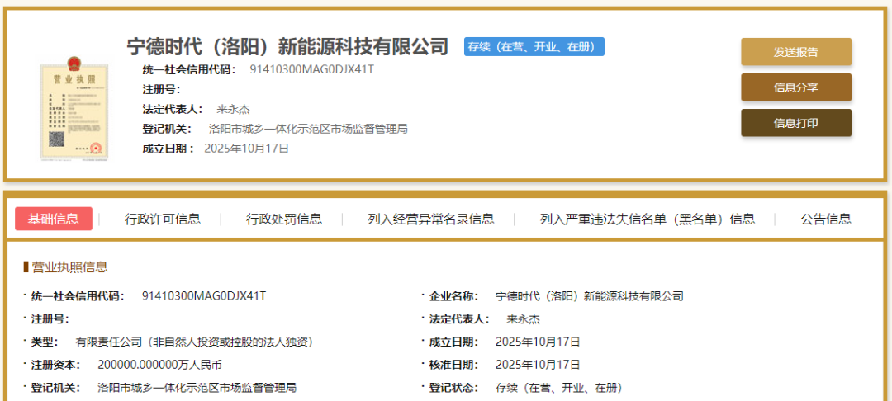Print the page using the 信息打印 button
Image resolution: width=892 pixels, height=401 pixels.
795,123
